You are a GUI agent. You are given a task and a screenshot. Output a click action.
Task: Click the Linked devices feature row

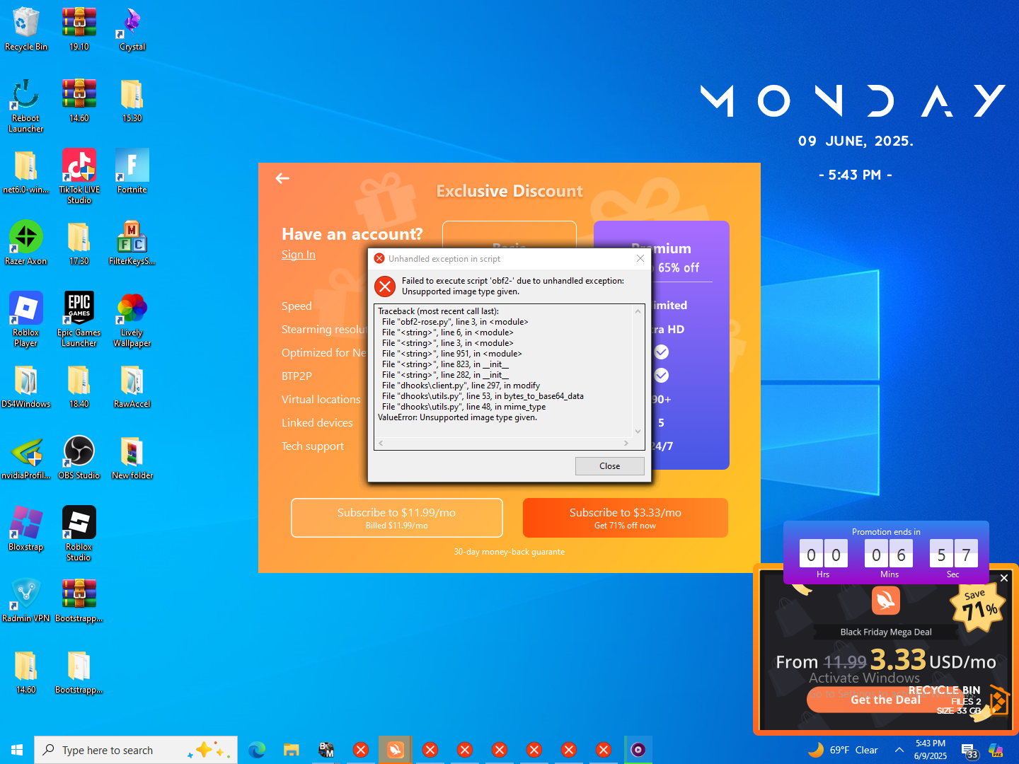click(x=317, y=422)
